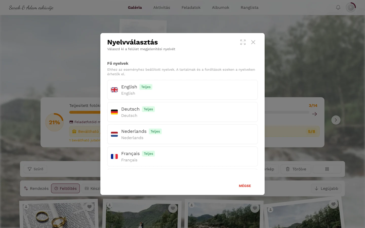Screen dimensions: 365x228
Task: Switch to the Galéria tab
Action: (x=135, y=8)
